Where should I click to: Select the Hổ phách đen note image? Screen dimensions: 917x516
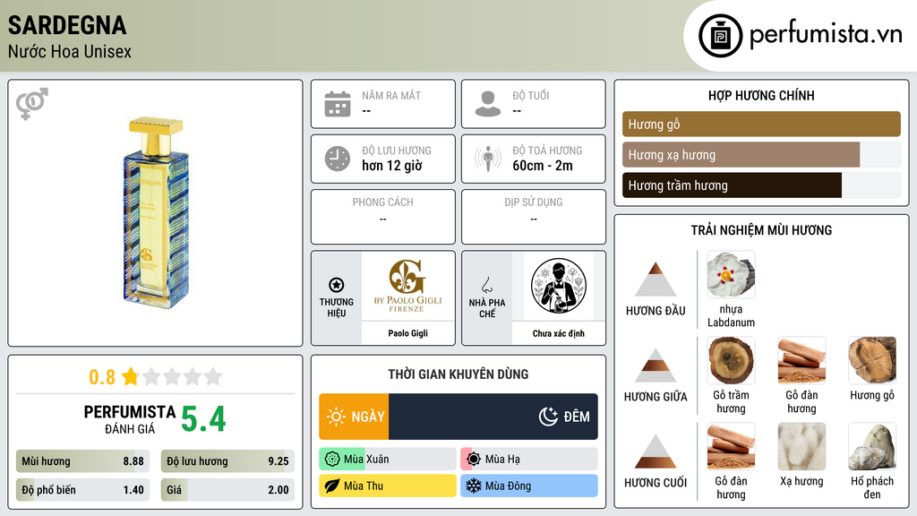[x=872, y=446]
